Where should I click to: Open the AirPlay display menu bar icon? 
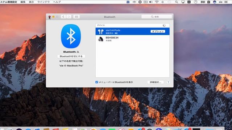click(x=183, y=2)
